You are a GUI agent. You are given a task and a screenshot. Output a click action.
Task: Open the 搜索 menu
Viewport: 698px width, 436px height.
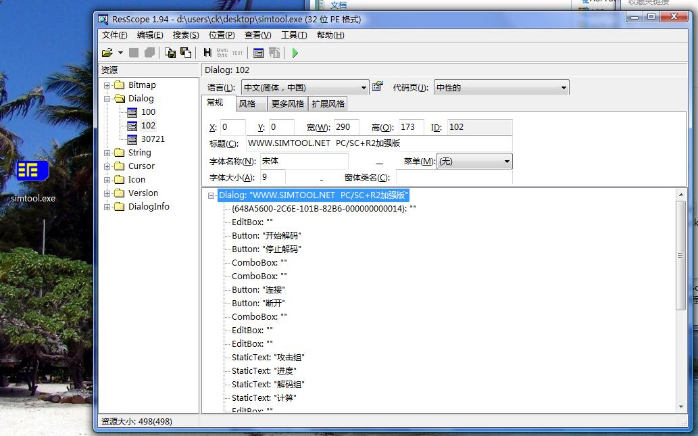186,35
